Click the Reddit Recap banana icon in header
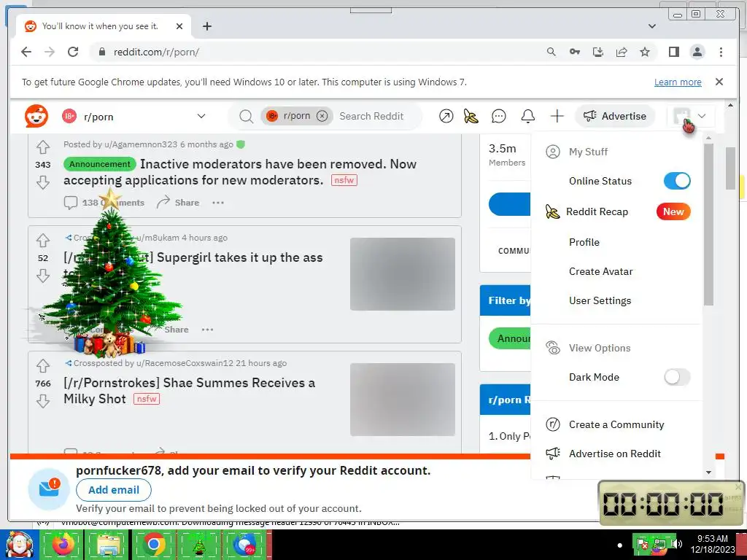The image size is (747, 560). click(471, 116)
